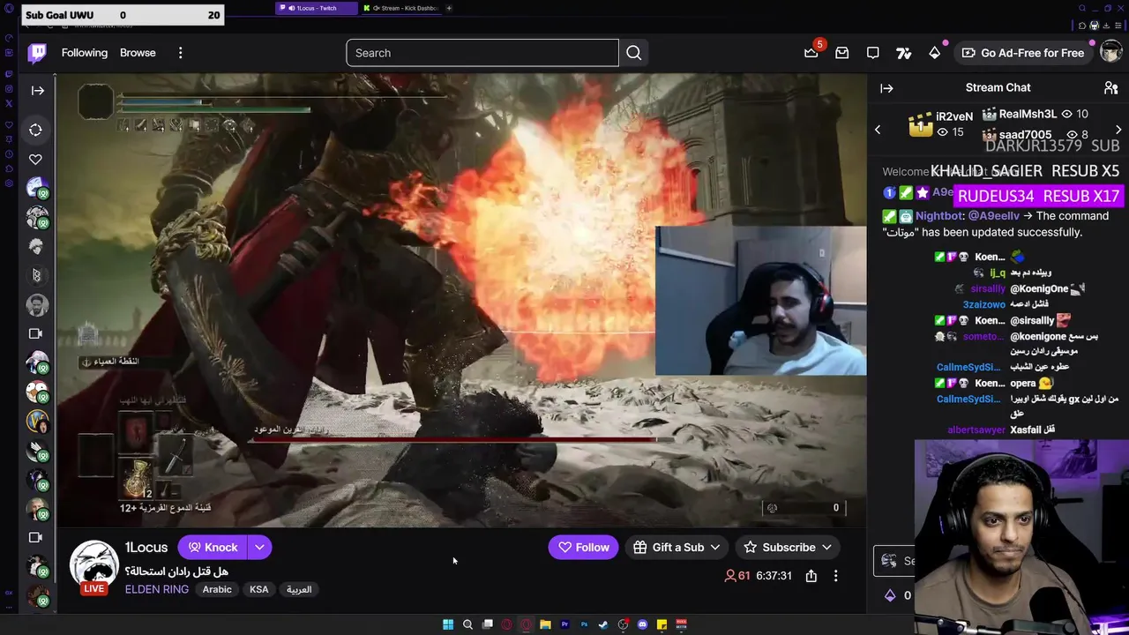Open the notifications inbox icon

coord(842,53)
